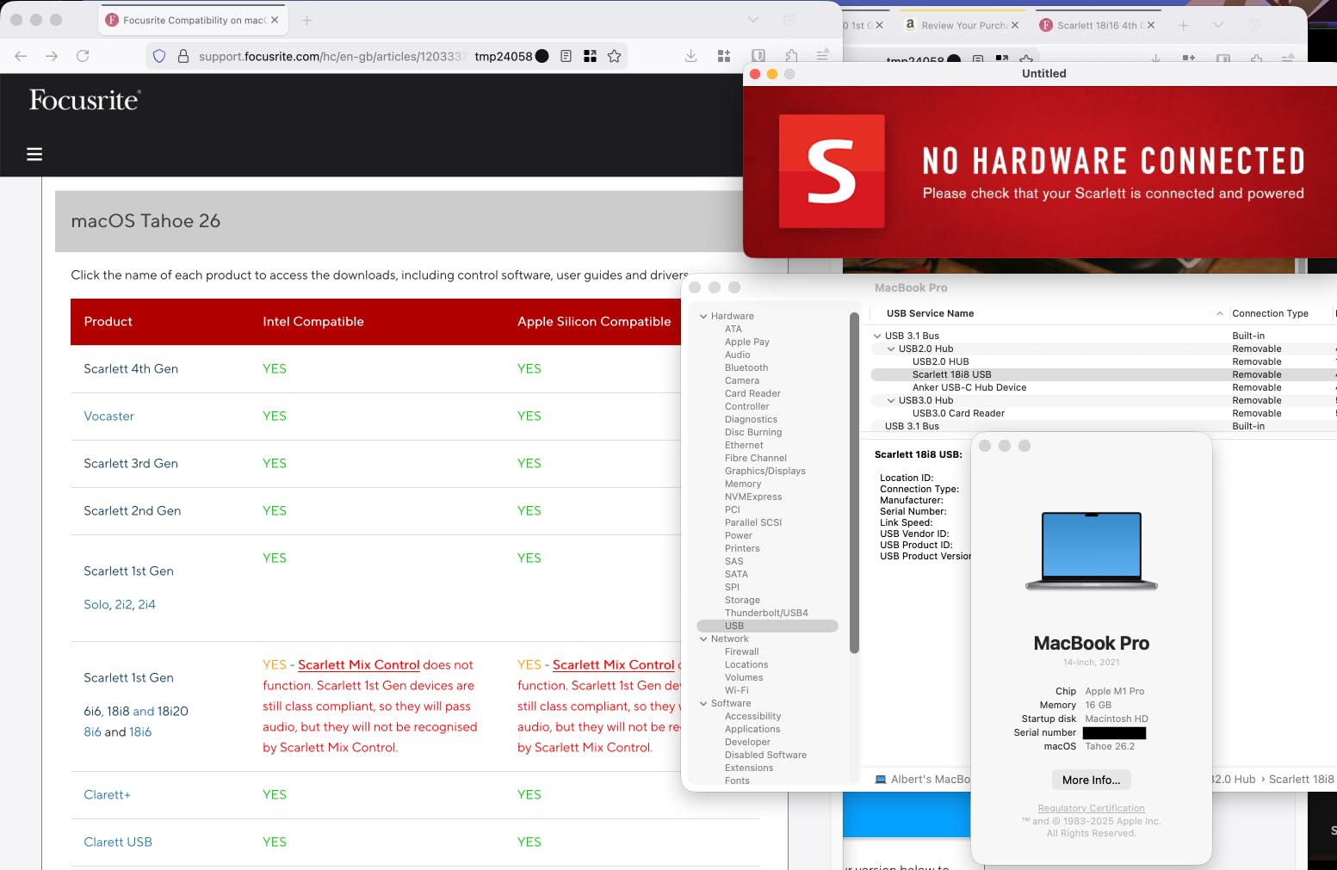Go back in the Focusrite browser window
The image size is (1337, 870).
(22, 56)
